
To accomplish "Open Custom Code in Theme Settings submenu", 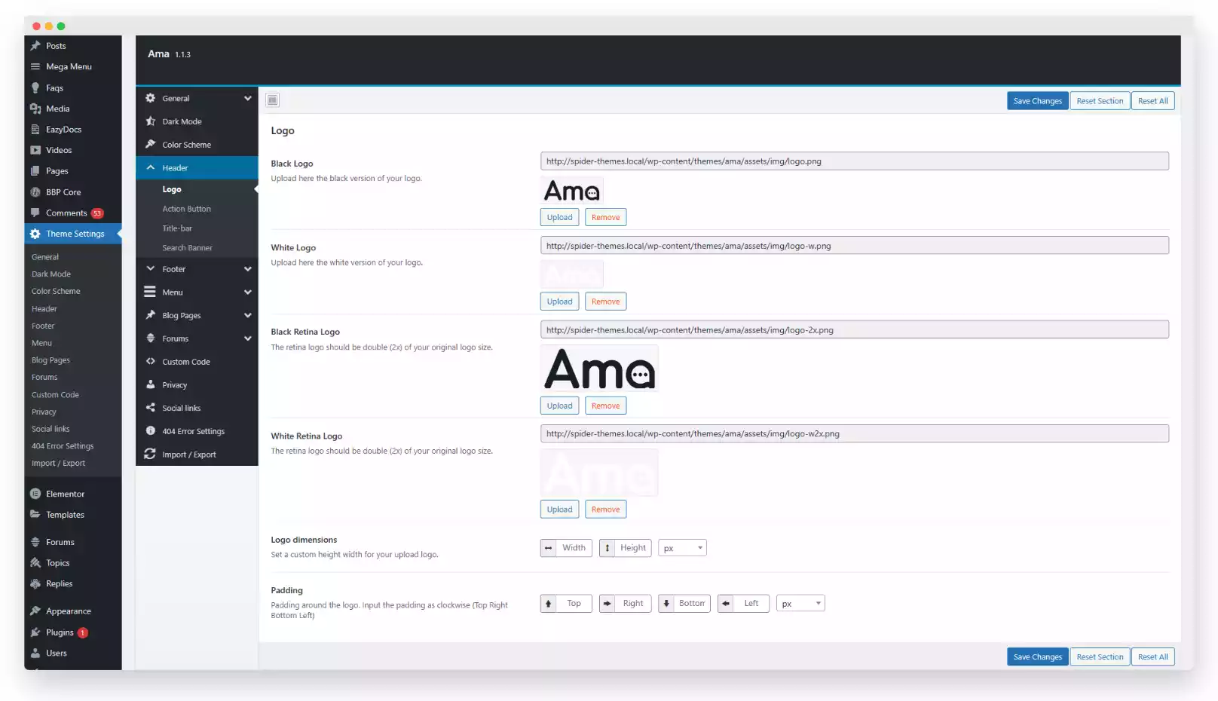I will pos(55,395).
